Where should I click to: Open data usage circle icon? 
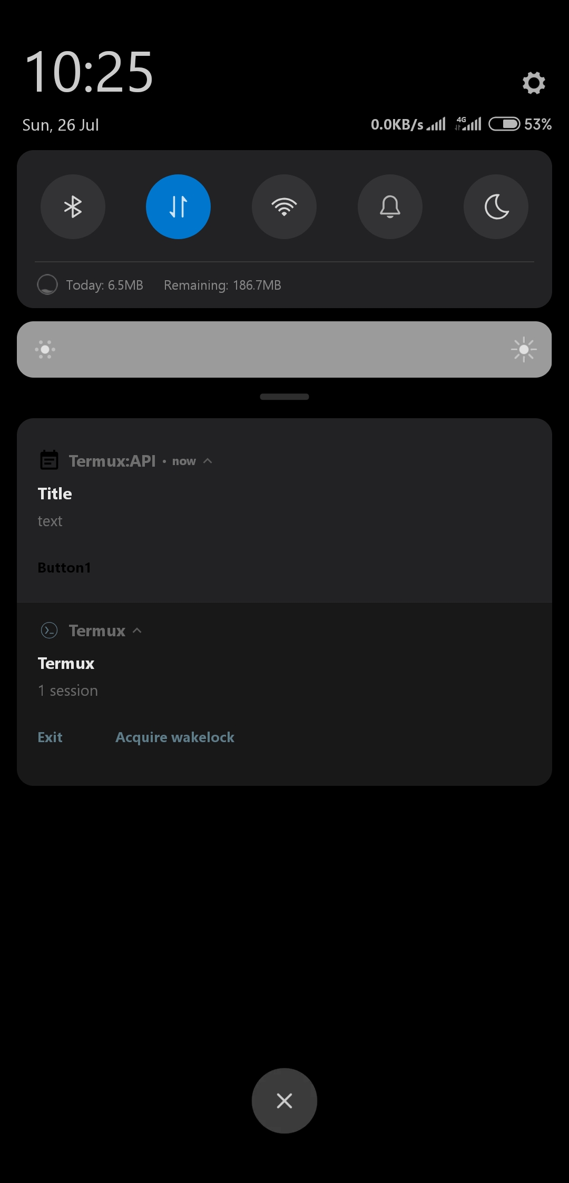coord(47,284)
